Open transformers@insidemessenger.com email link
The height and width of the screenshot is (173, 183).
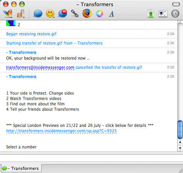[40, 67]
